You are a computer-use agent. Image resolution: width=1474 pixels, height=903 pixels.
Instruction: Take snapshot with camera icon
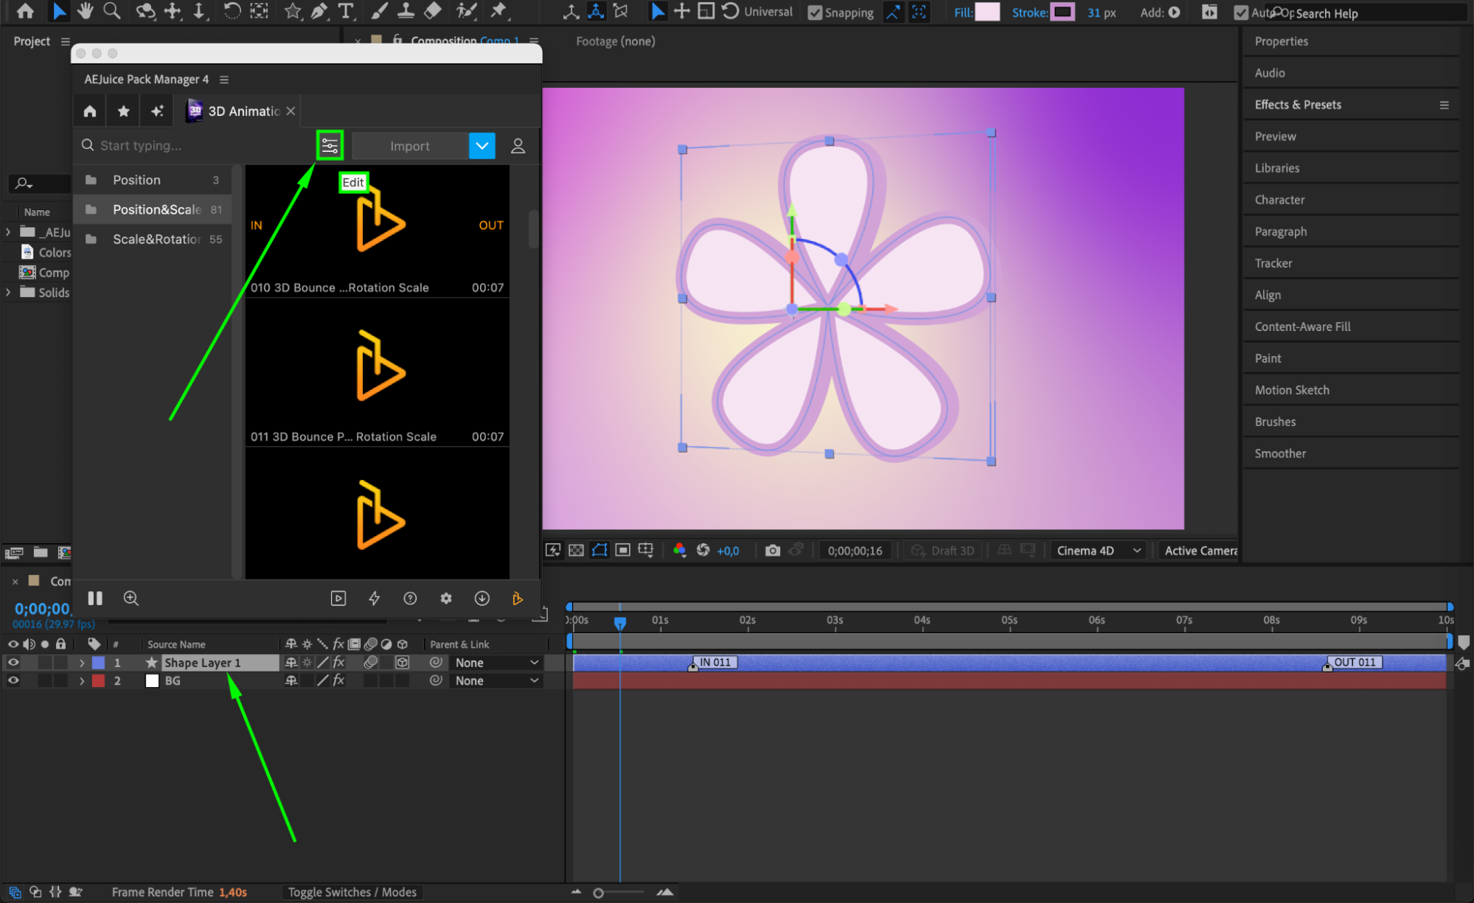[x=772, y=550]
